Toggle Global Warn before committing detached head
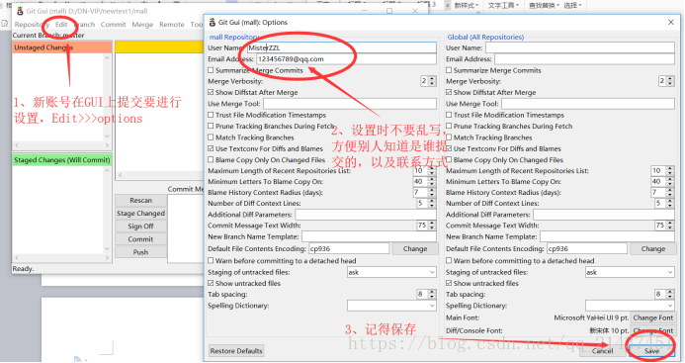685x363 pixels. coord(449,261)
